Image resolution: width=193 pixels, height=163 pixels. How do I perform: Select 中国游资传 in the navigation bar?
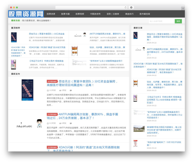click(x=95, y=14)
